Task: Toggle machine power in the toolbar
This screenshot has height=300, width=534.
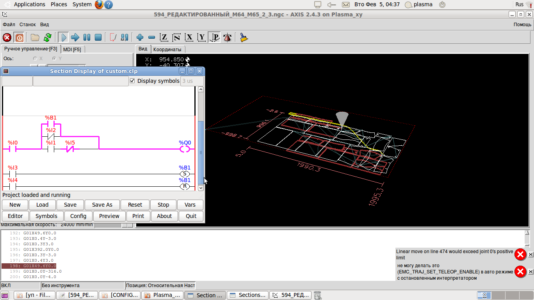Action: [x=19, y=37]
